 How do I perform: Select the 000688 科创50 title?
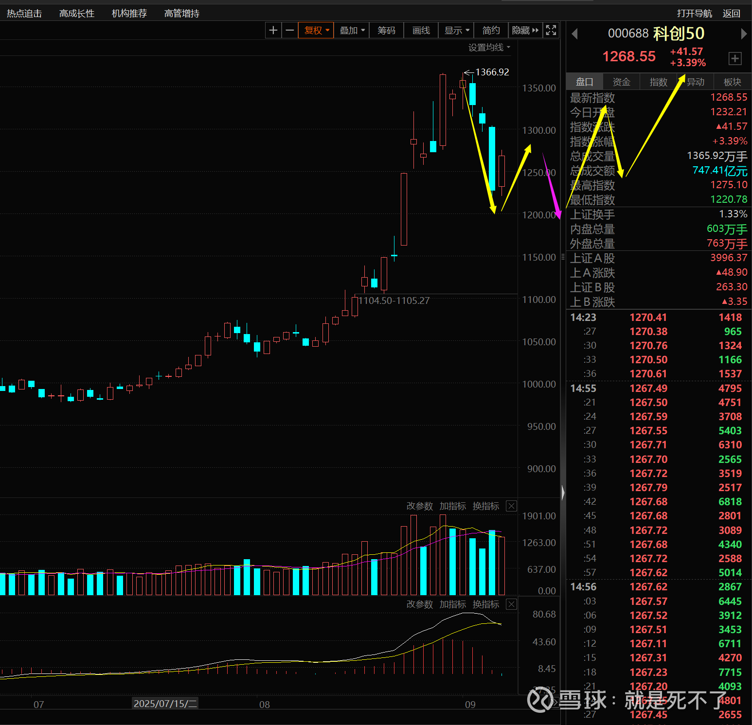pyautogui.click(x=656, y=33)
